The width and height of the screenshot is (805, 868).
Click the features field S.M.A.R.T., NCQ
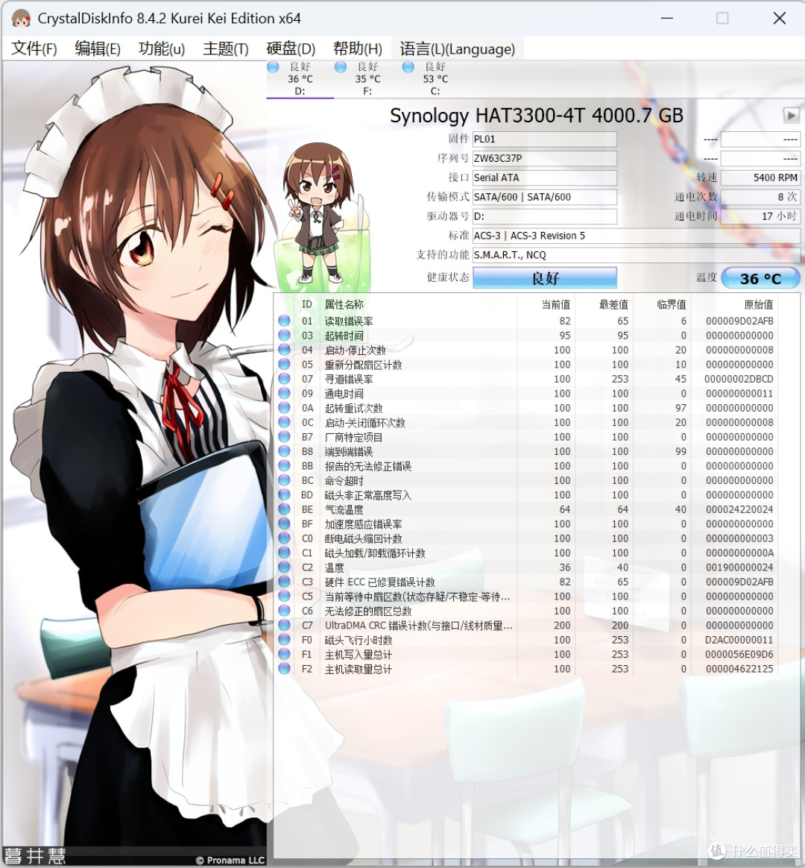(637, 255)
